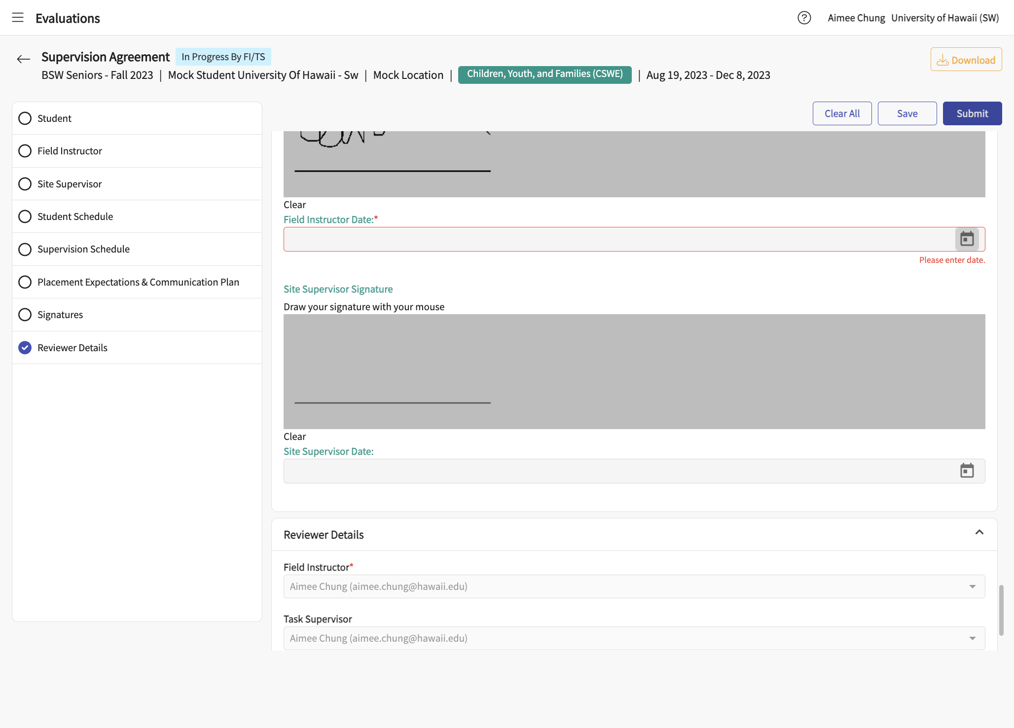This screenshot has width=1014, height=728.
Task: Click the Please enter date error message
Action: pyautogui.click(x=952, y=260)
